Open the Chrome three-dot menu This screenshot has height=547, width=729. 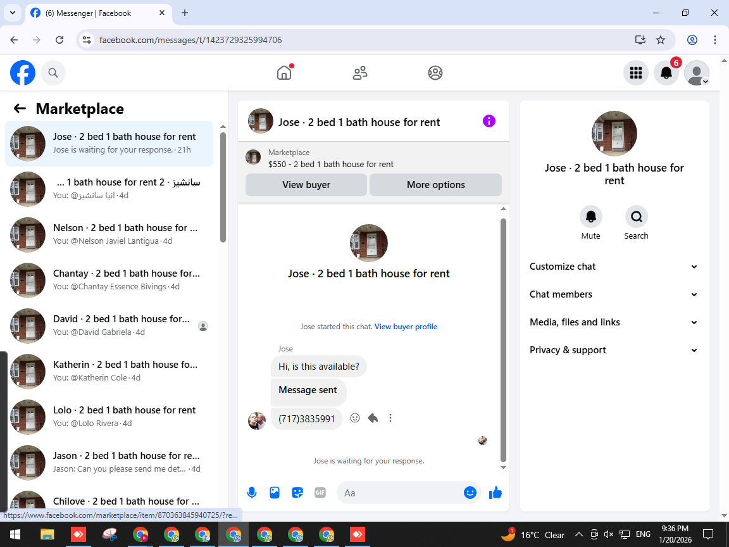pos(715,40)
